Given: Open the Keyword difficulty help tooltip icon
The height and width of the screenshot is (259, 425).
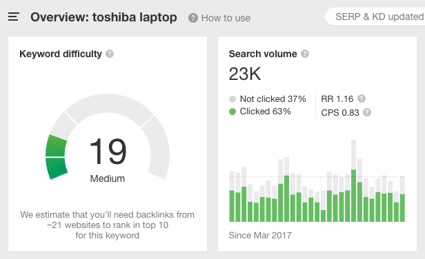Looking at the screenshot, I should pos(110,54).
